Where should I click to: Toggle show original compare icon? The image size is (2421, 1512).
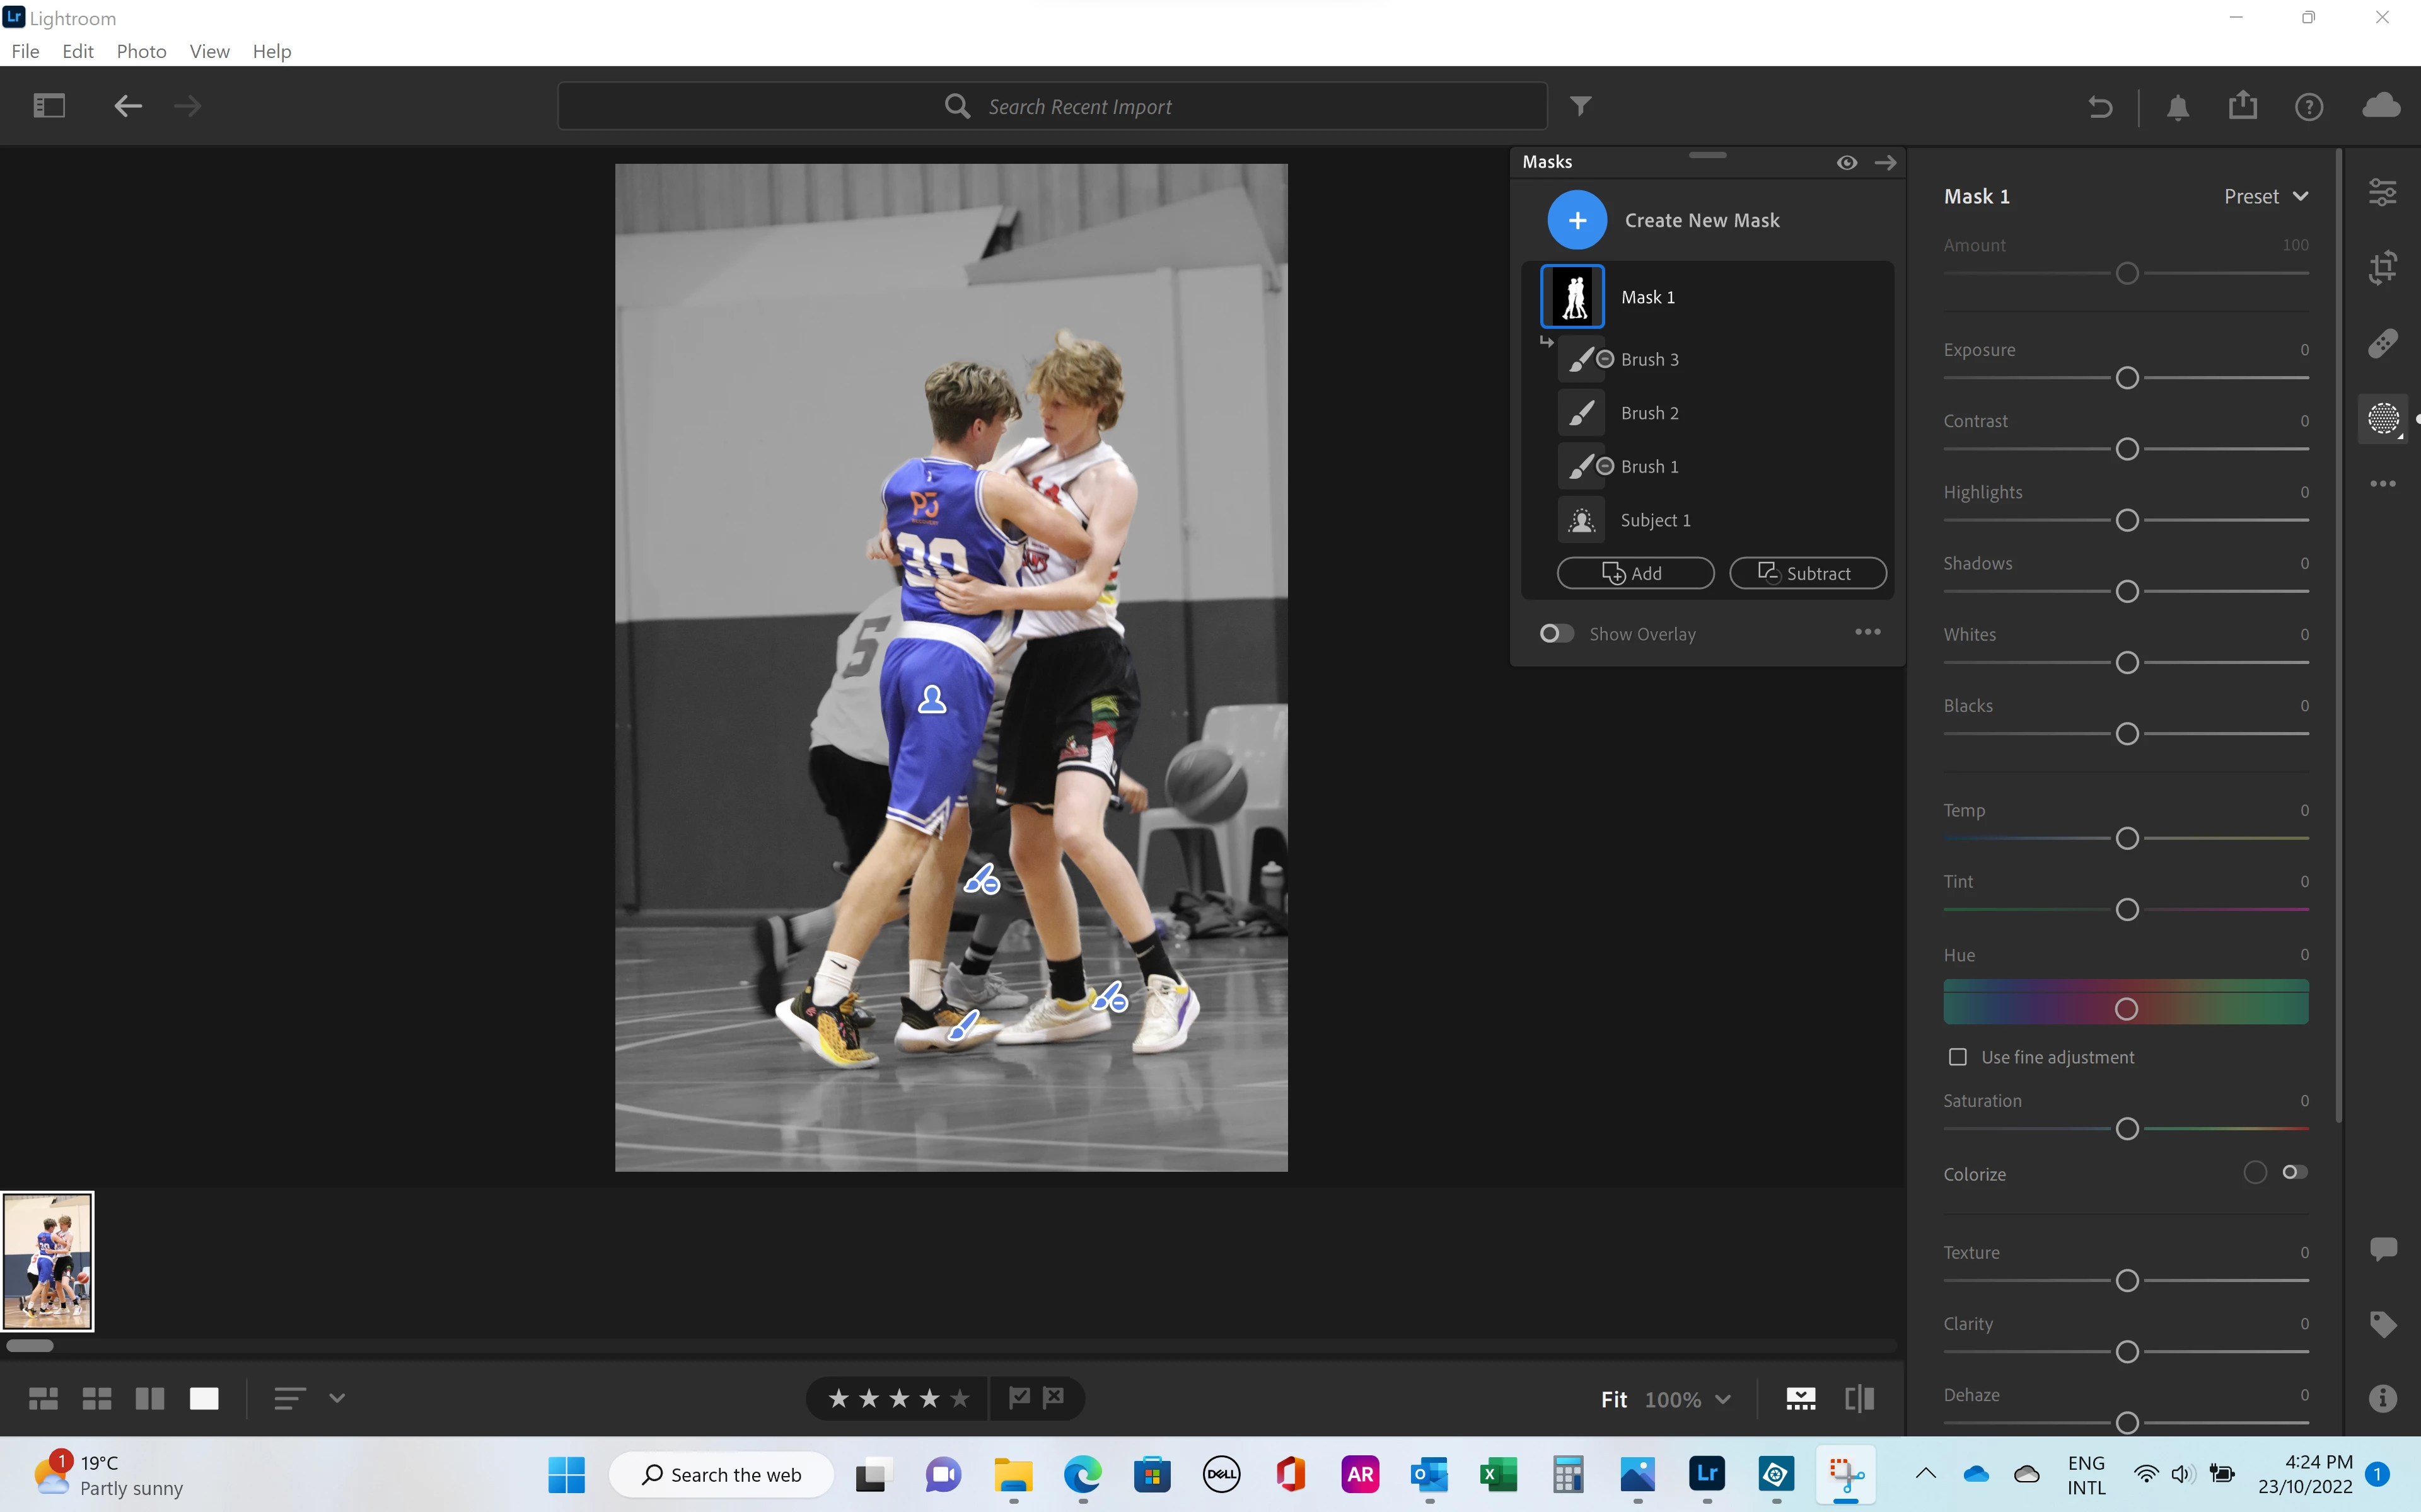pos(1859,1398)
